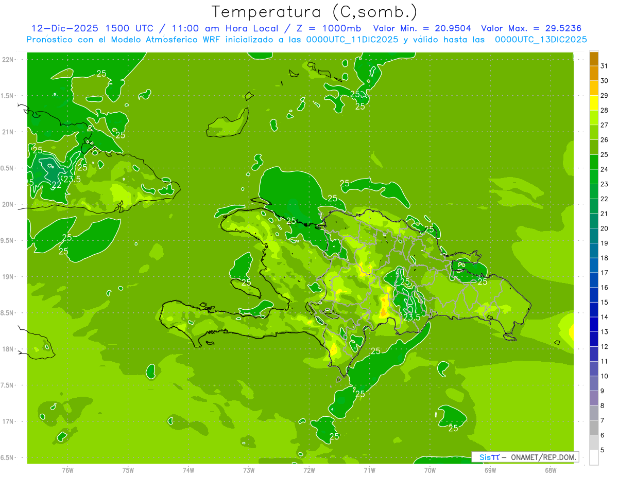Click the "6.5N" latitude axis label
The width and height of the screenshot is (618, 477).
pos(8,458)
